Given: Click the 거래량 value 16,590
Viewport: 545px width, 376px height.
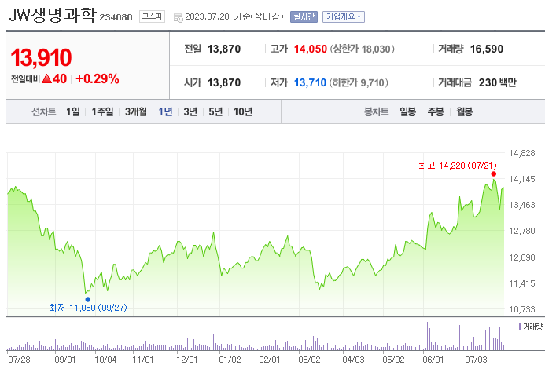Looking at the screenshot, I should (x=487, y=49).
